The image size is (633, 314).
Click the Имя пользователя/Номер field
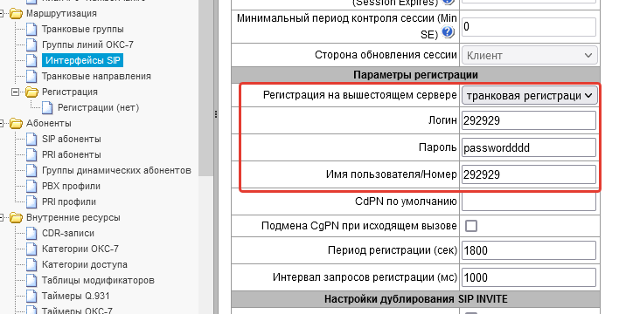pyautogui.click(x=529, y=174)
